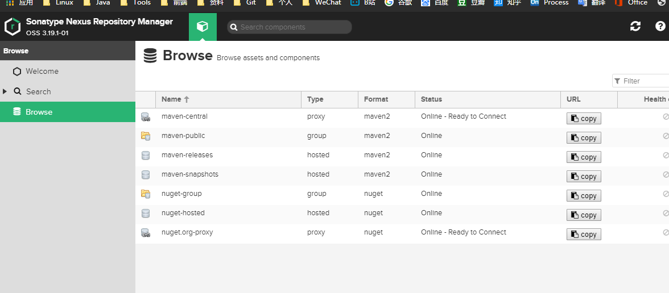Viewport: 669px width, 293px height.
Task: Copy URL for nuget.org-proxy
Action: (584, 234)
